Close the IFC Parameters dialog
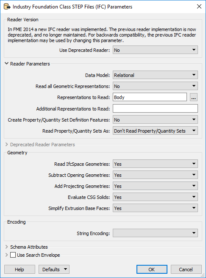 [x=199, y=7]
